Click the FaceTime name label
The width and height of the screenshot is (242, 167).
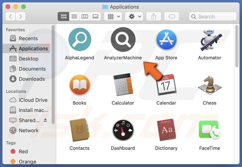pos(210,148)
